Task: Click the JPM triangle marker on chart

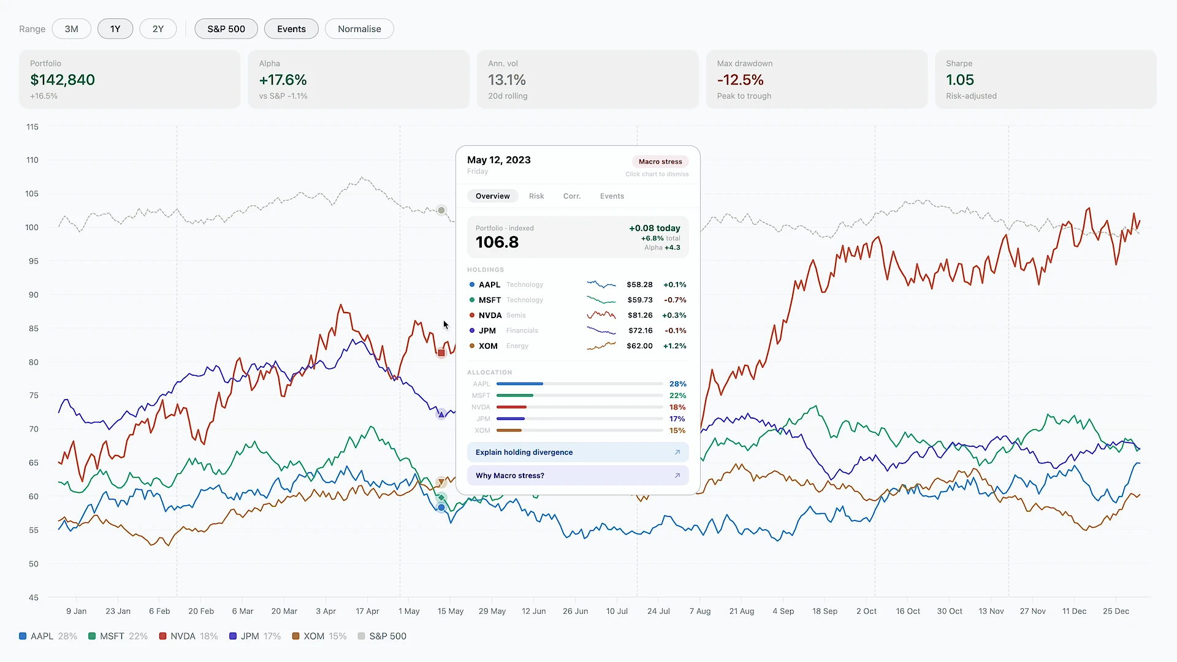Action: click(x=441, y=414)
